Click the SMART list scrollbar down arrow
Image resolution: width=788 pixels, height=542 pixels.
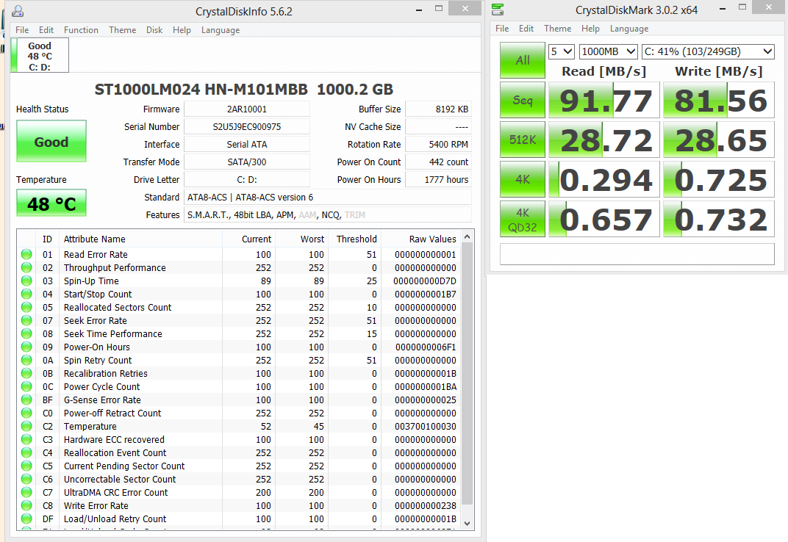click(468, 524)
